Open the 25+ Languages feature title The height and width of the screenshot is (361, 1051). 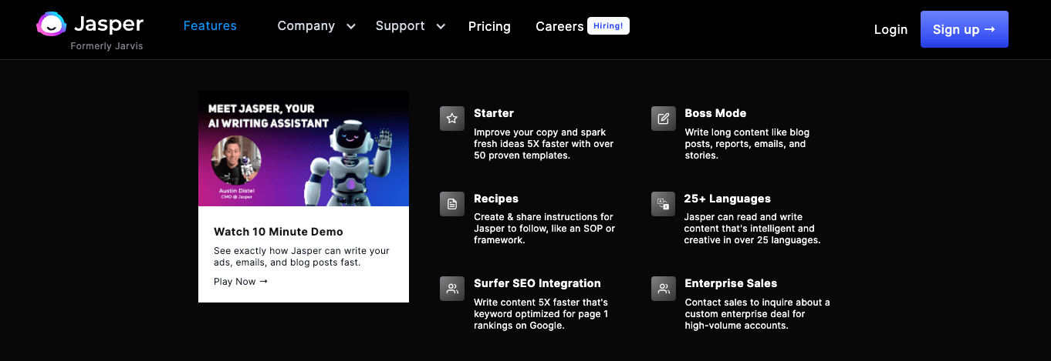pyautogui.click(x=727, y=199)
